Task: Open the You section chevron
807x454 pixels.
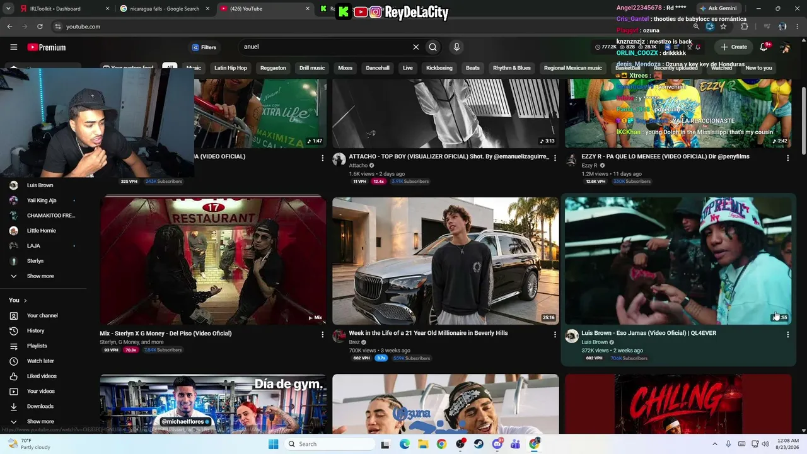Action: 25,300
